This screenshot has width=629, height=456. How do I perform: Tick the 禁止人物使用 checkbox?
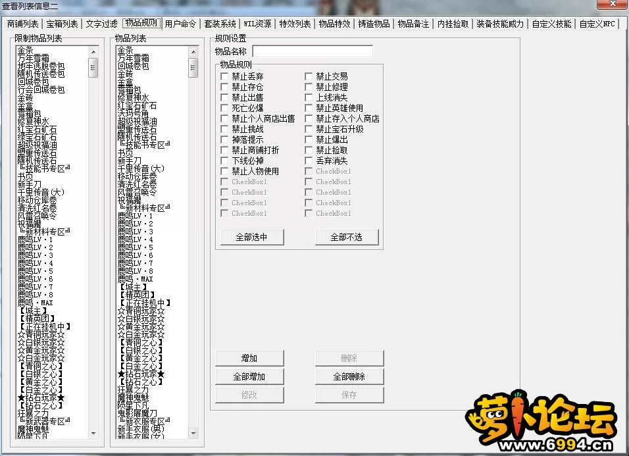pos(224,171)
